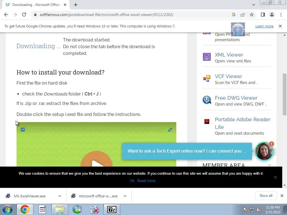Close the cookie notice banner
The image size is (287, 215).
(275, 177)
